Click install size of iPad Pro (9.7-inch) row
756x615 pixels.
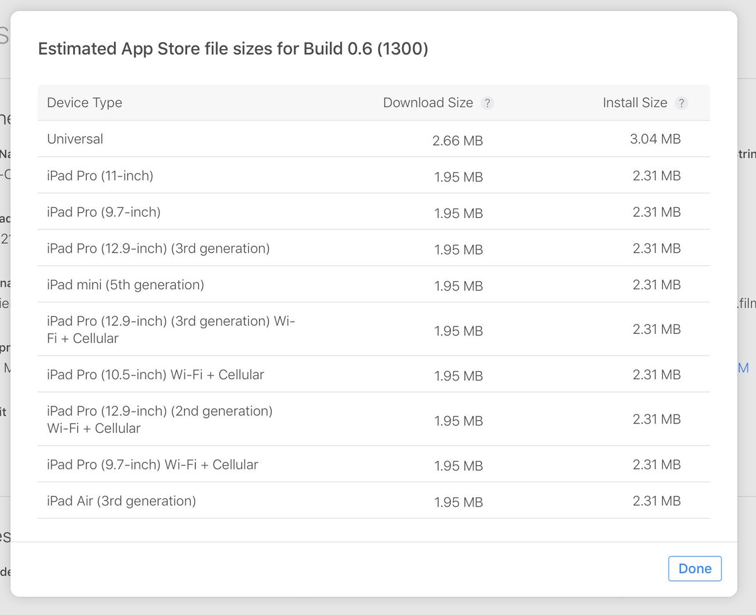click(656, 212)
